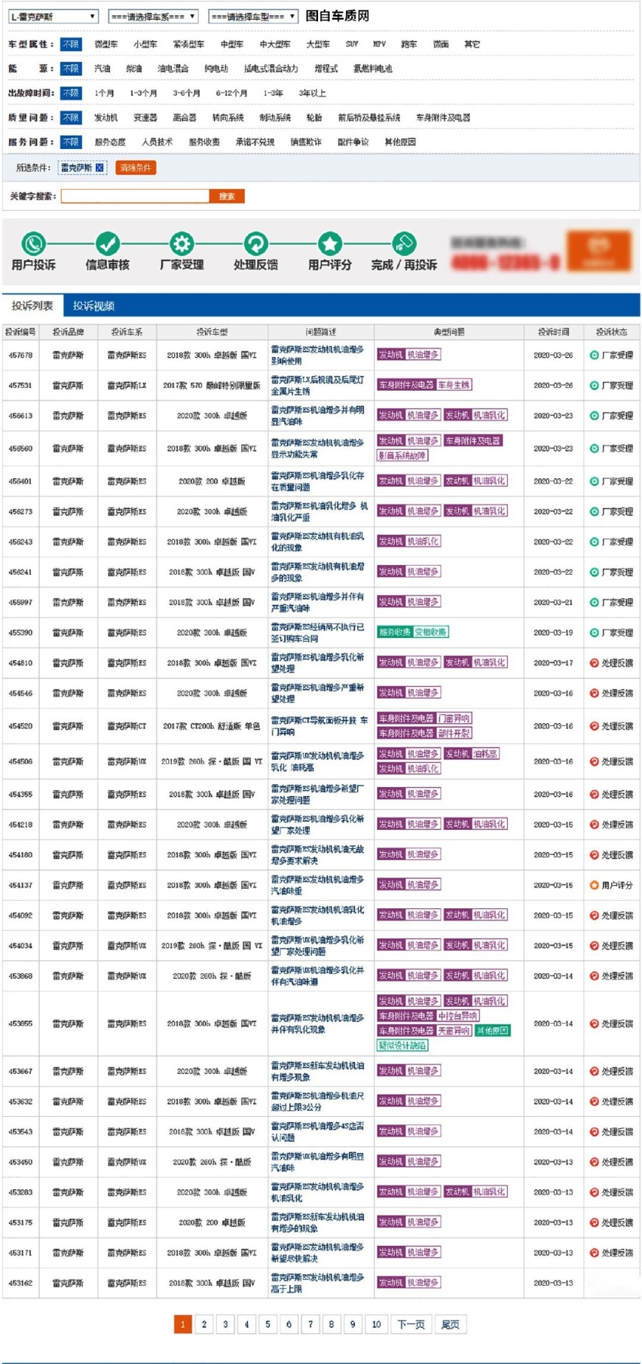Screen dimensions: 642x1364
Task: Click the 下一页 next page button
Action: [411, 1324]
